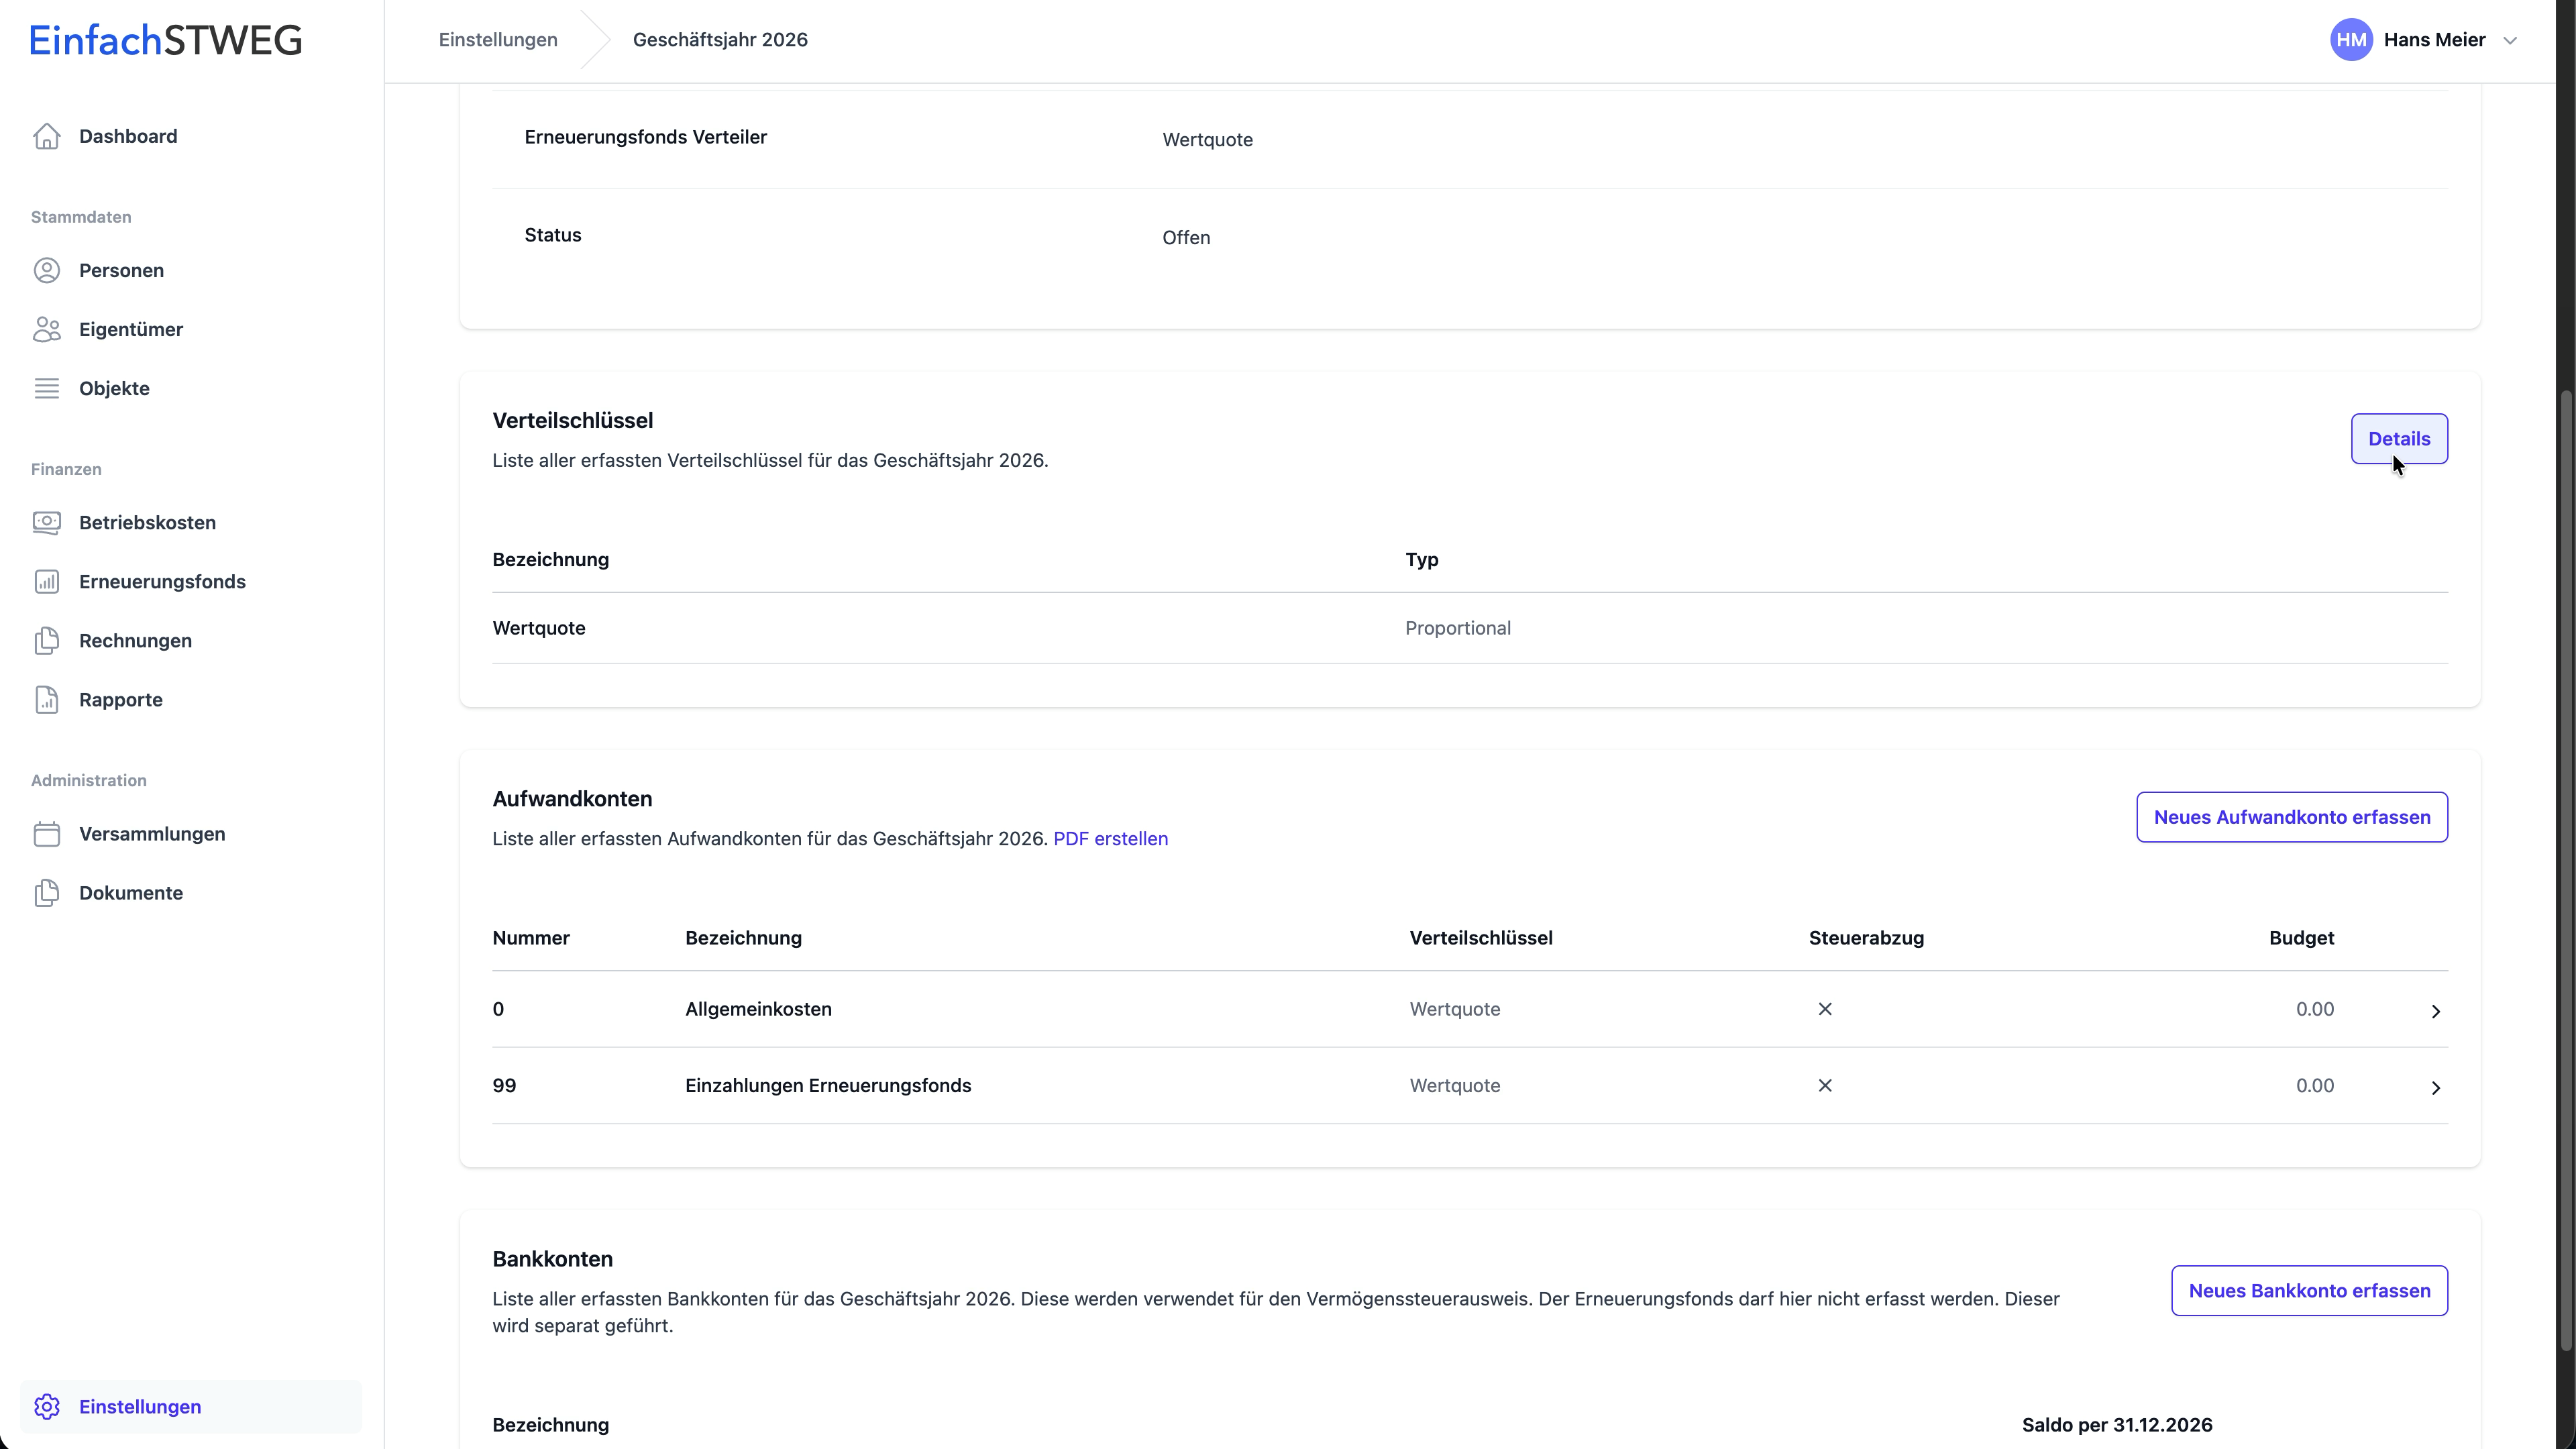Screen dimensions: 2576x1449
Task: Click the Erneuerungsfonds chart icon
Action: click(47, 582)
